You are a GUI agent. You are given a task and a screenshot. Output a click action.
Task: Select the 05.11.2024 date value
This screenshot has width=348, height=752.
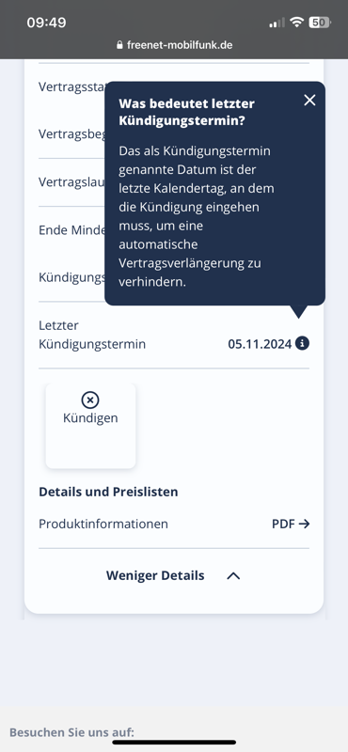pos(260,344)
